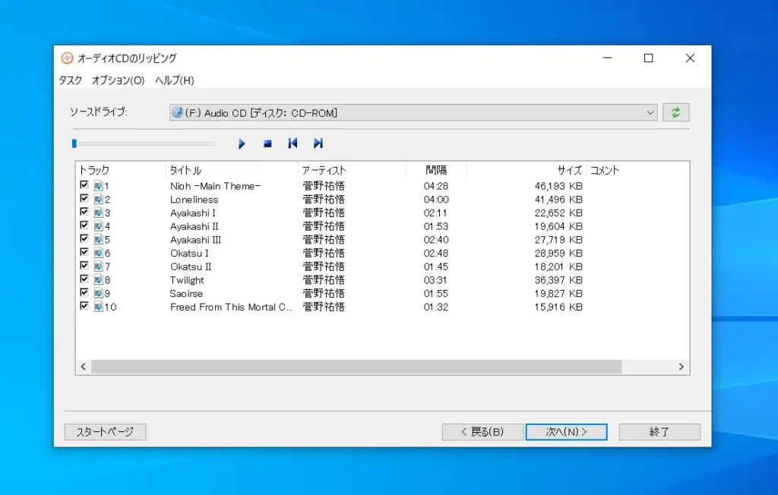Click the next track skip icon
Viewport: 778px width, 495px height.
point(318,143)
